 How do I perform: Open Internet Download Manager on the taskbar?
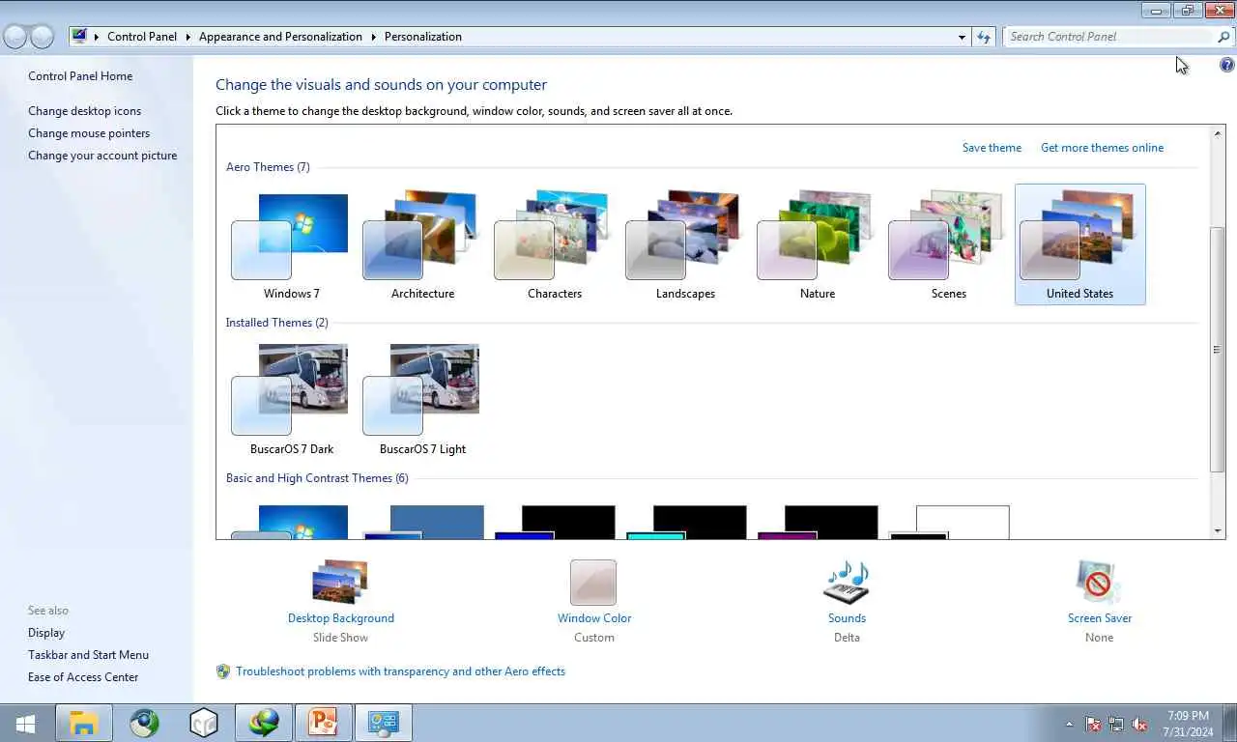[x=263, y=723]
